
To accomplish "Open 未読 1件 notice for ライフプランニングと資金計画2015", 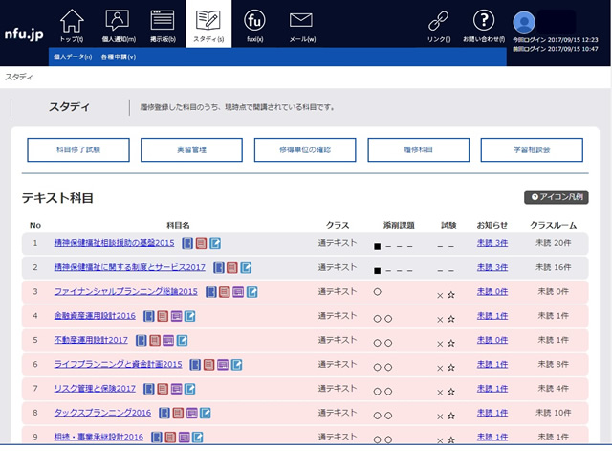I will 492,364.
